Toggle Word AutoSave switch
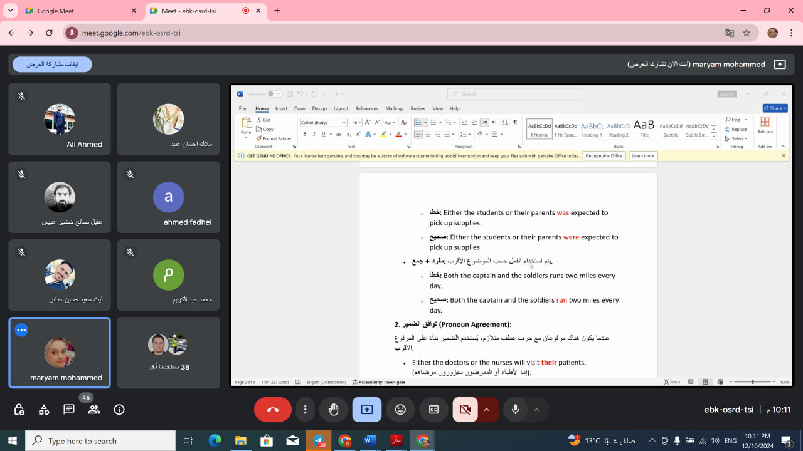 [x=275, y=94]
